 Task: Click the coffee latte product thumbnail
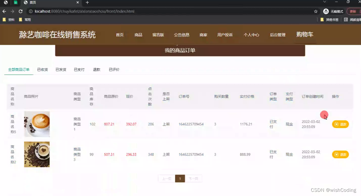[x=37, y=124]
